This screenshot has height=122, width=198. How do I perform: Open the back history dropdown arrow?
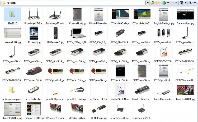(168, 3)
